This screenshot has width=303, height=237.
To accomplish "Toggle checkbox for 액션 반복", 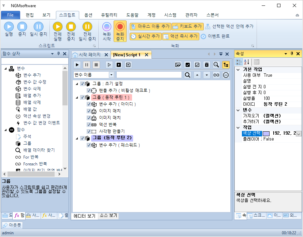I will 89,124.
